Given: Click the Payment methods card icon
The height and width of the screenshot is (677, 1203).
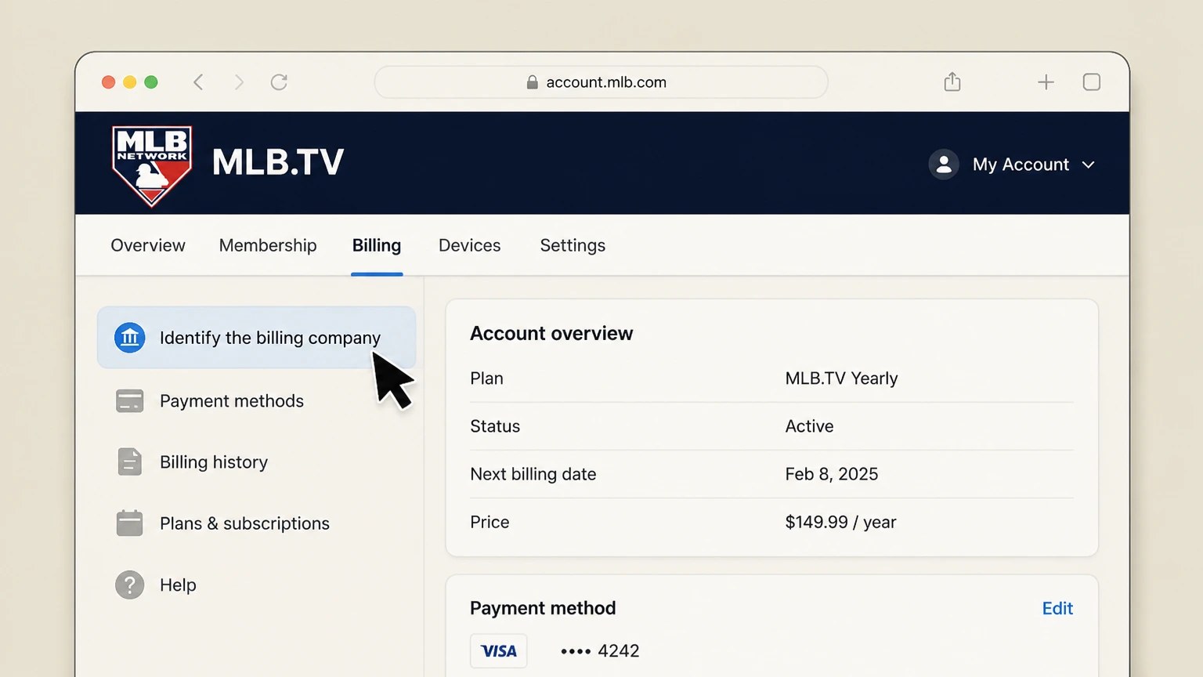Looking at the screenshot, I should (130, 401).
